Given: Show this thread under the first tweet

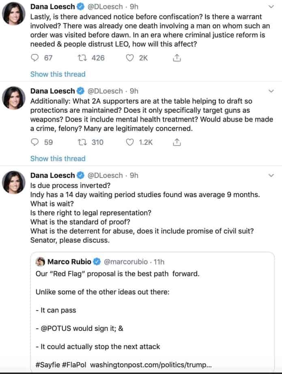Looking at the screenshot, I should 58,74.
